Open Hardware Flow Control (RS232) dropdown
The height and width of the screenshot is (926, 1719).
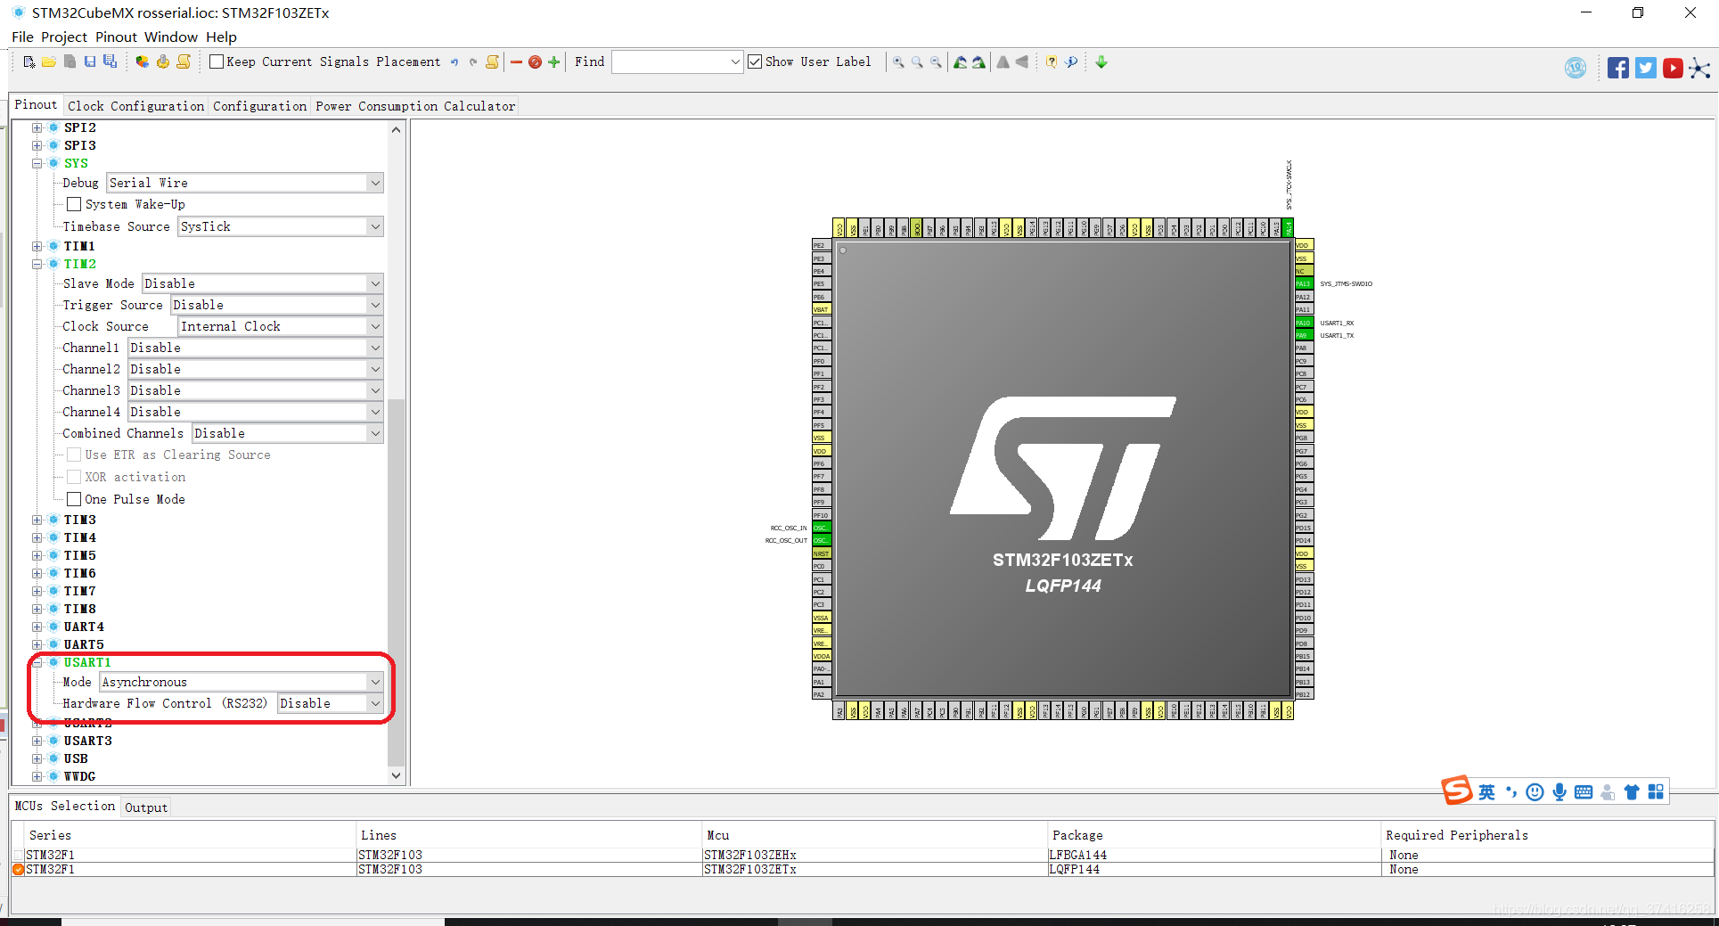[331, 703]
